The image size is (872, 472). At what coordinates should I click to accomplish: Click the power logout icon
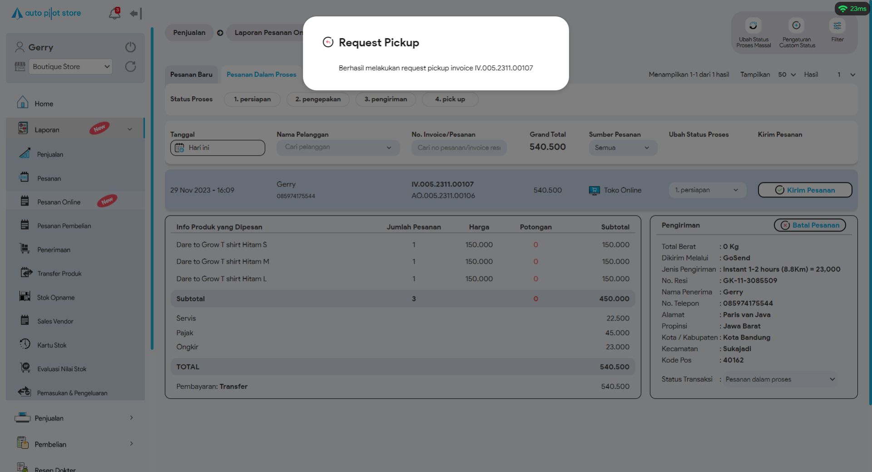tap(130, 47)
